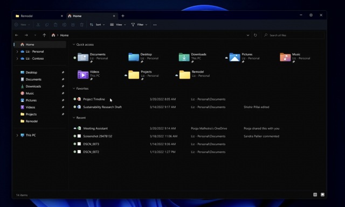
Task: Add a new tab with plus button
Action: click(123, 16)
